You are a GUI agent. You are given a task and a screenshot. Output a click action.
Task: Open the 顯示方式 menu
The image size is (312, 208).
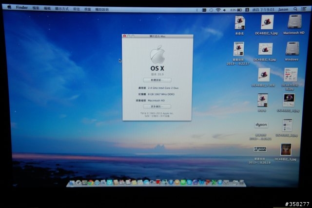(x=62, y=9)
